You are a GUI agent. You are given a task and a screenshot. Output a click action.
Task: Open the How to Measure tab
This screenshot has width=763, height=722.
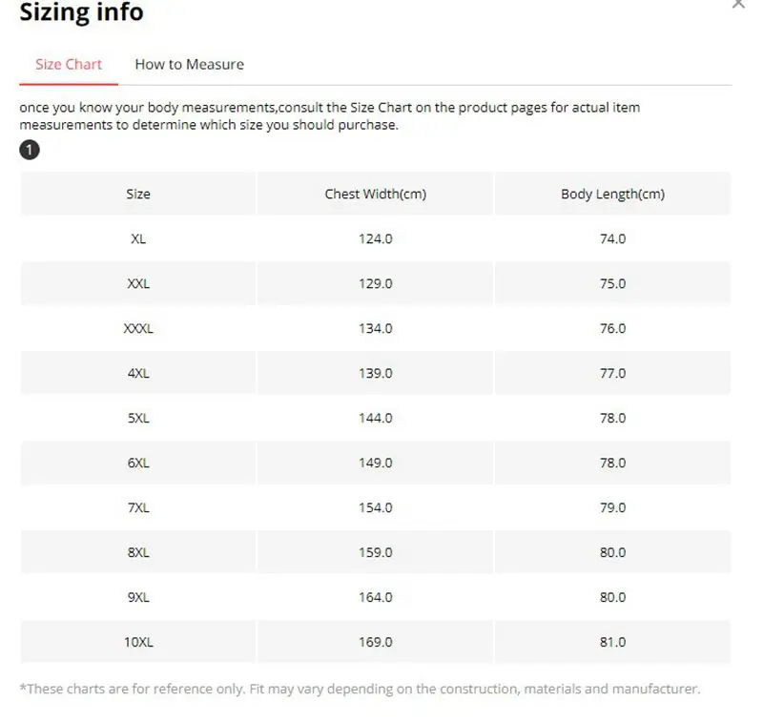click(189, 64)
